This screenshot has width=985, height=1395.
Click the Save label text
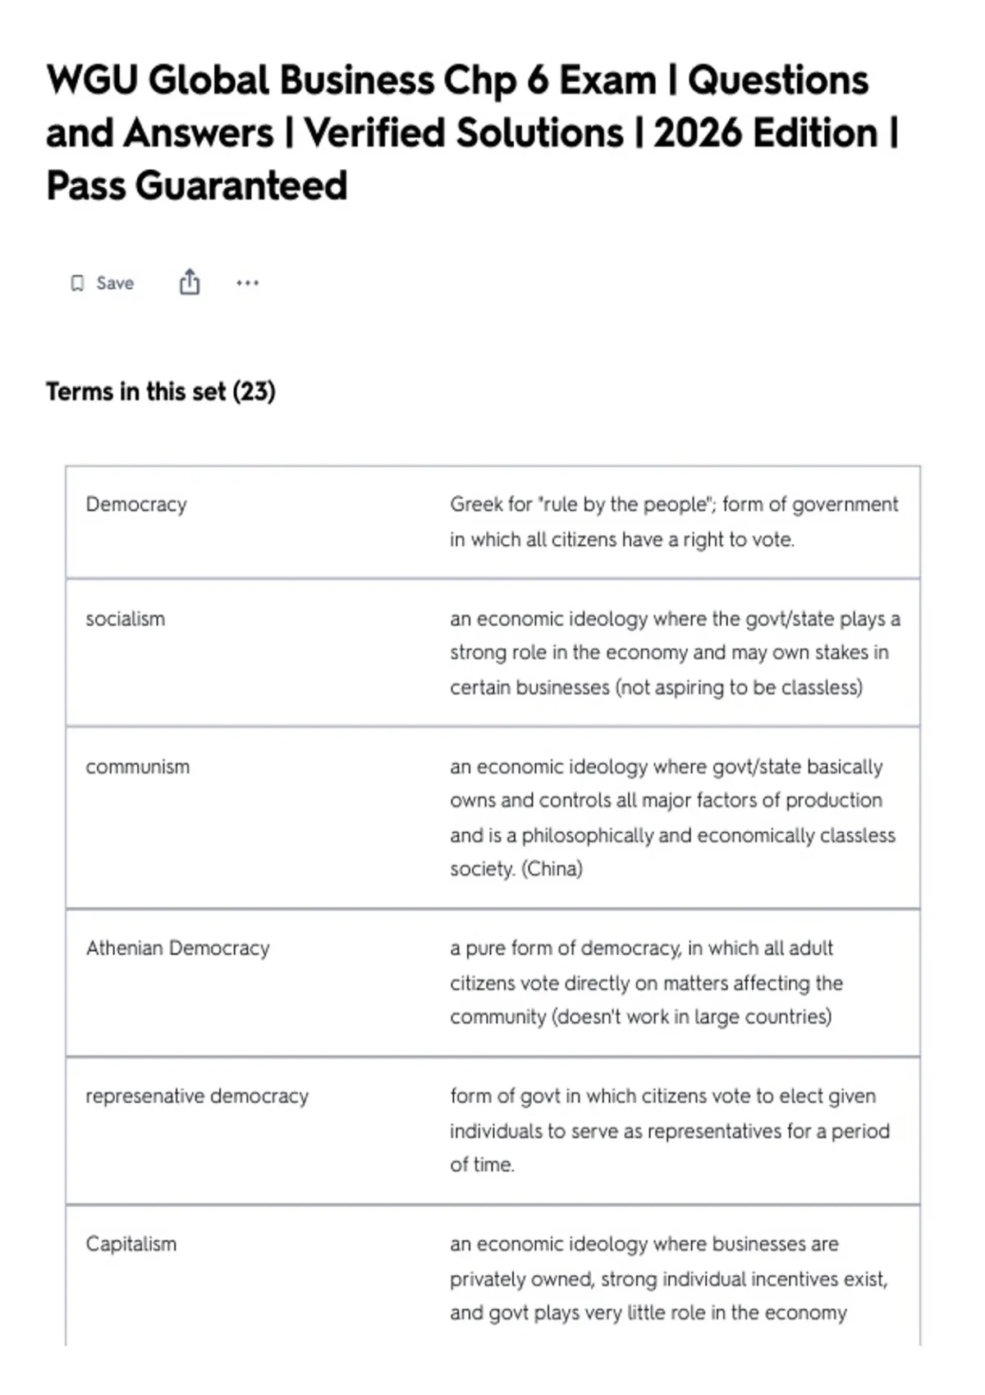click(x=115, y=283)
